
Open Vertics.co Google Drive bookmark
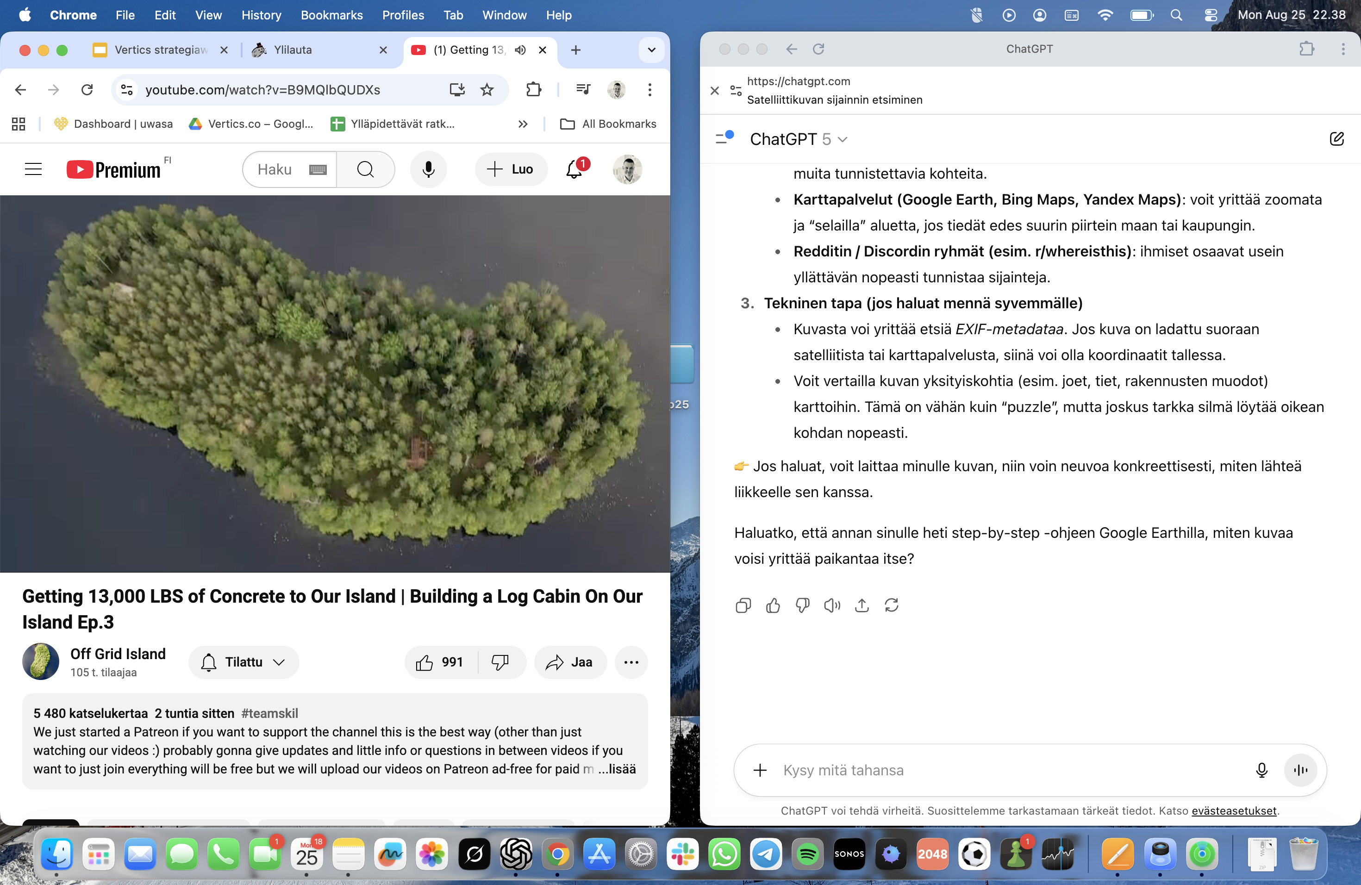pyautogui.click(x=251, y=124)
